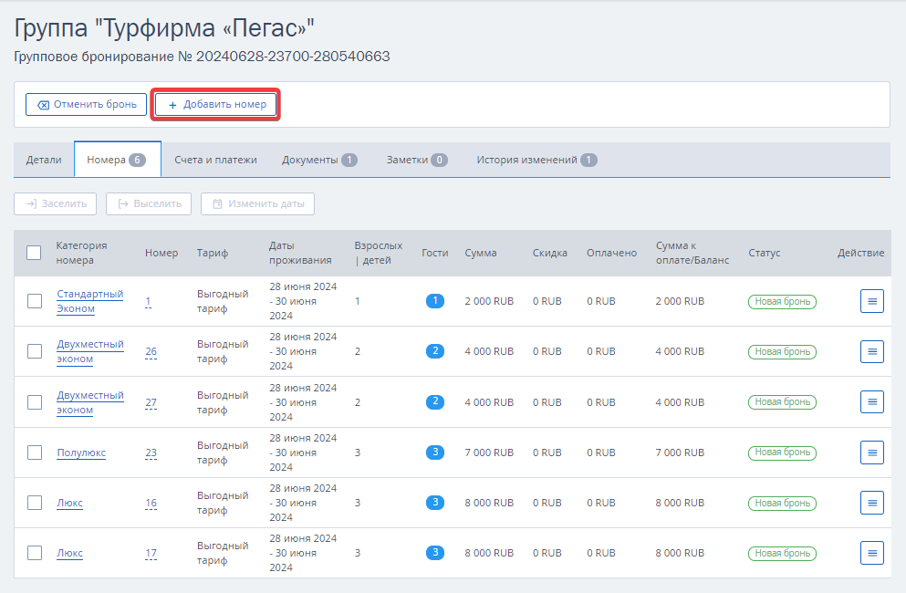
Task: Open the Двухместный эконом link for room 26
Action: coord(90,351)
